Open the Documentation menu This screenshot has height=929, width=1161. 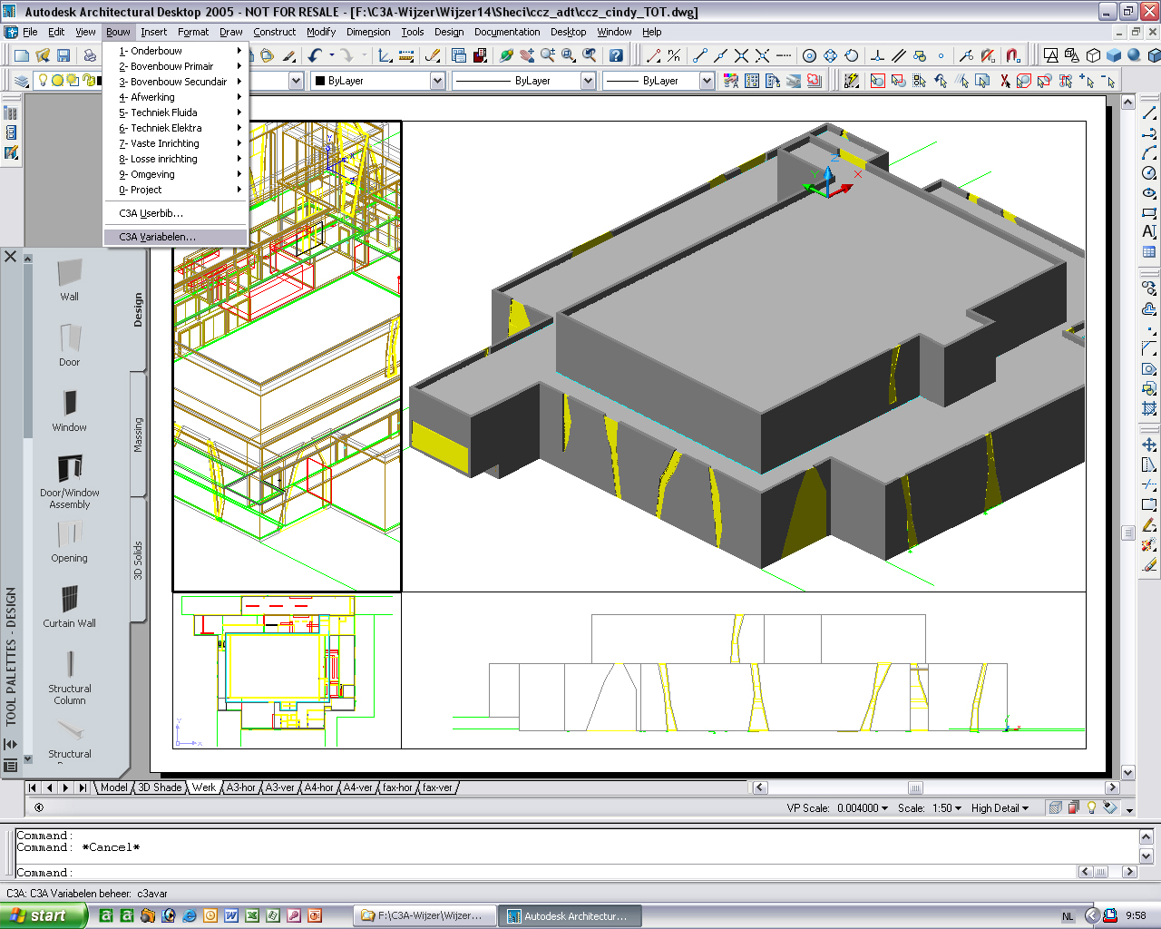[x=507, y=32]
